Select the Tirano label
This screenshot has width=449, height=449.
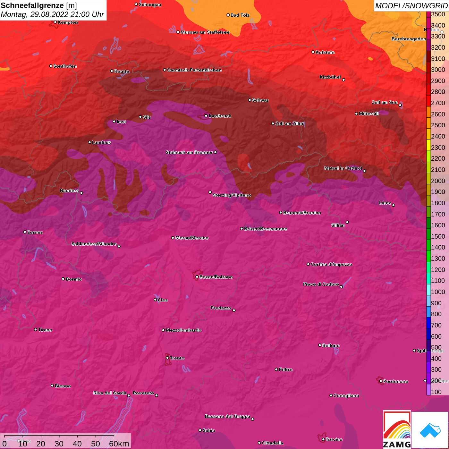point(45,330)
